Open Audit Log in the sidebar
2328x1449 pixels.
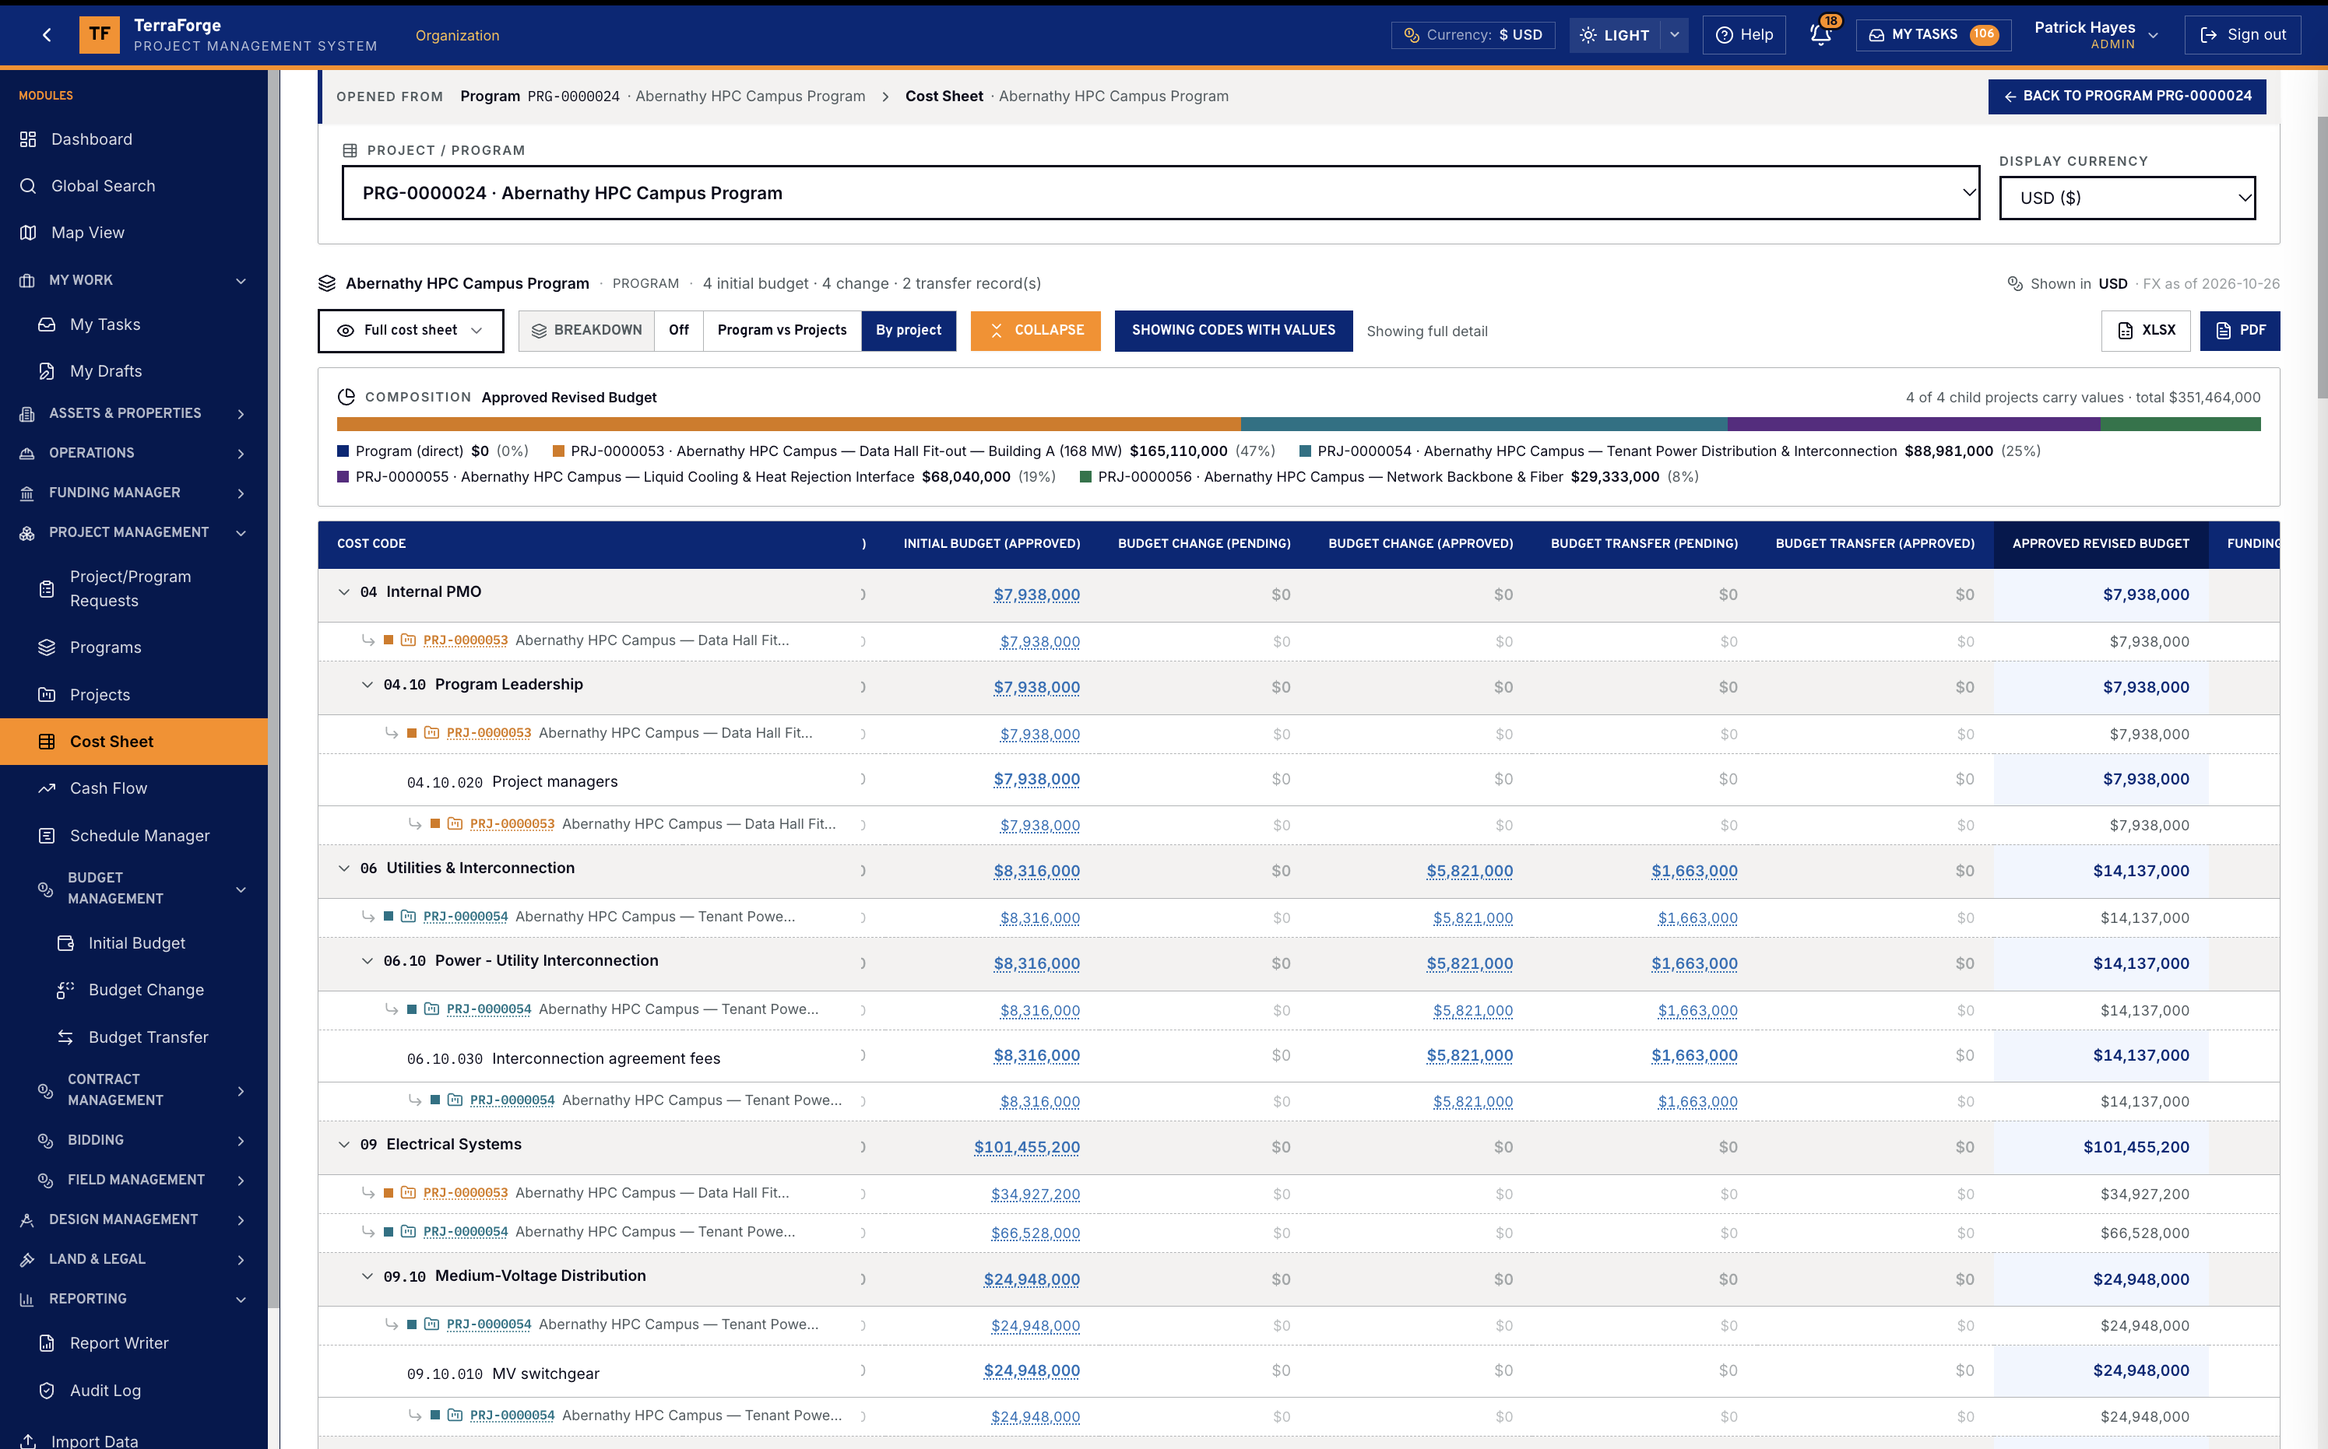click(133, 1391)
